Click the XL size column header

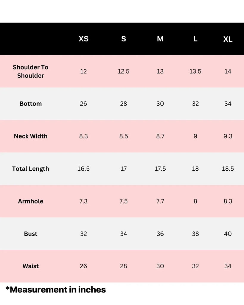point(228,39)
